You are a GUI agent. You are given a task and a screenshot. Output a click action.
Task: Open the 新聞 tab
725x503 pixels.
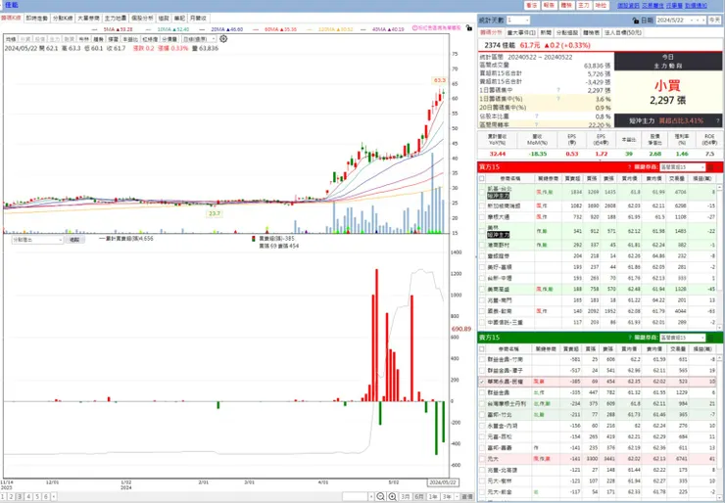click(x=546, y=33)
